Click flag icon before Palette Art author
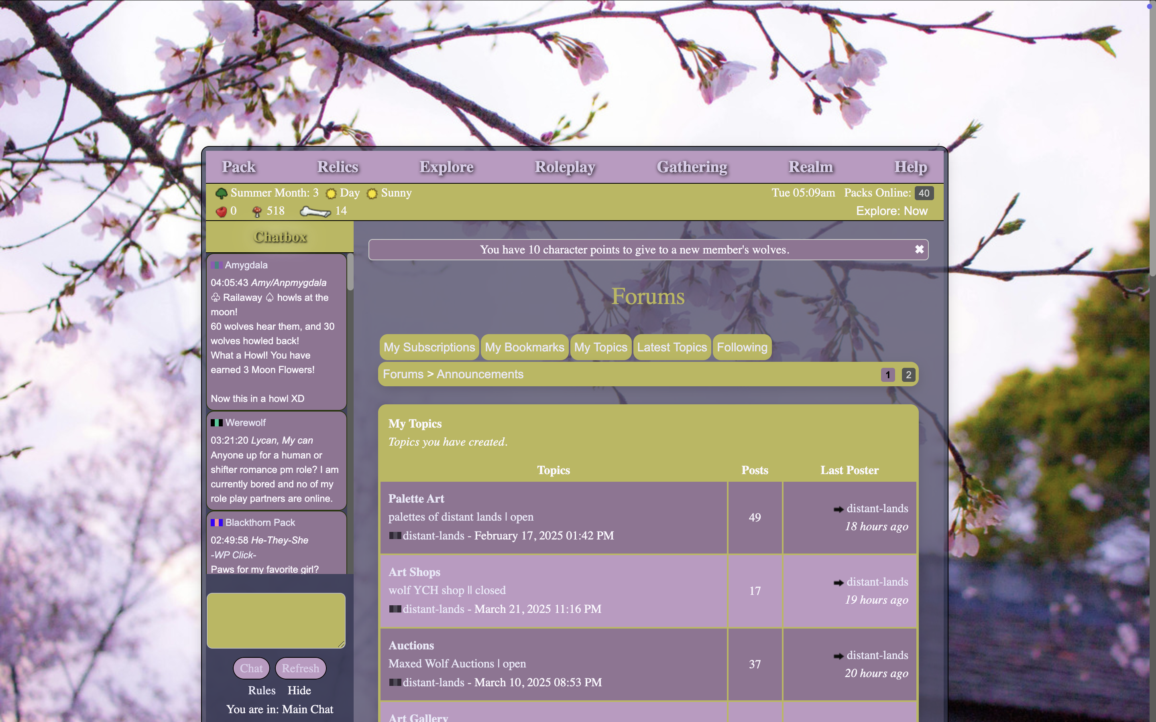This screenshot has width=1156, height=722. coord(395,536)
